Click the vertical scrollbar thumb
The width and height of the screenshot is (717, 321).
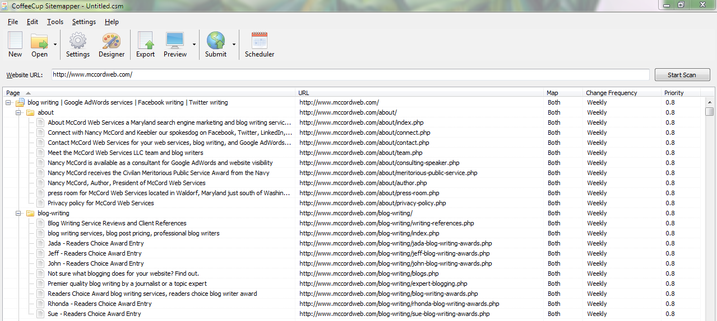(x=710, y=111)
